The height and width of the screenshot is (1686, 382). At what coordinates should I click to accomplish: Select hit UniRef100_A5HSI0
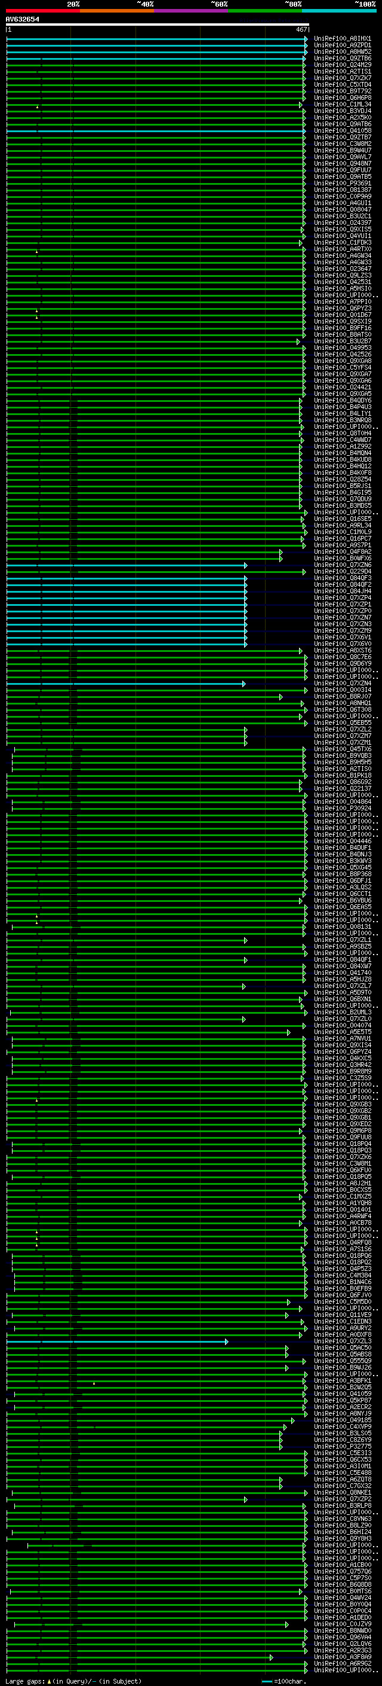click(x=342, y=289)
